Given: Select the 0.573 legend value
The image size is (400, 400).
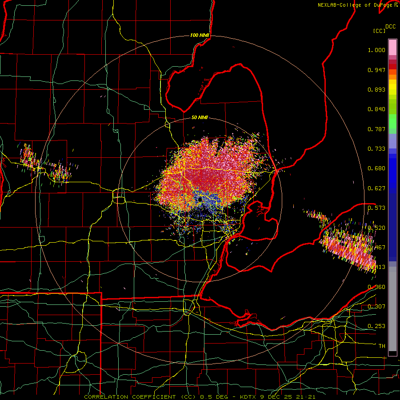Looking at the screenshot, I should (x=376, y=208).
